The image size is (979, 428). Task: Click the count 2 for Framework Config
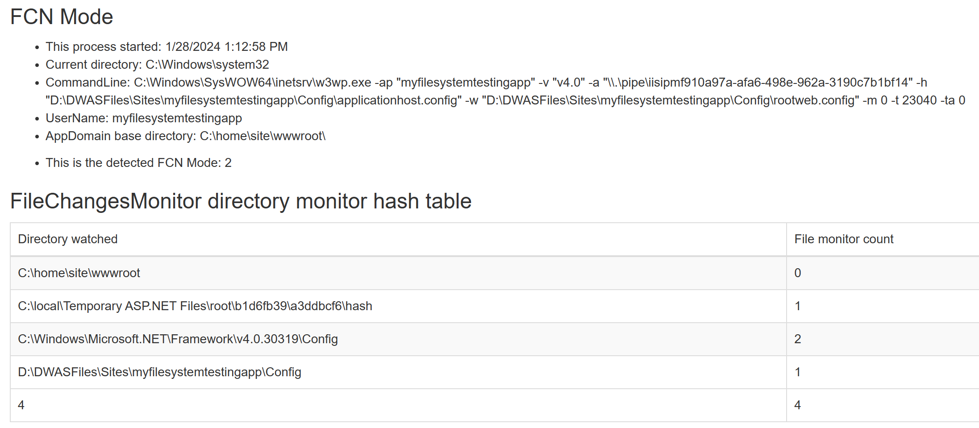click(798, 339)
